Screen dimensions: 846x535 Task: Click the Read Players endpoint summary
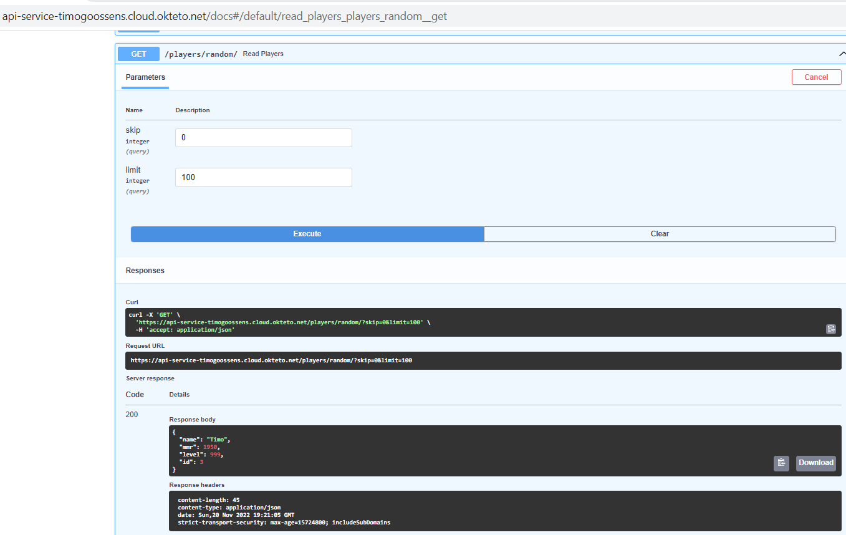(262, 54)
